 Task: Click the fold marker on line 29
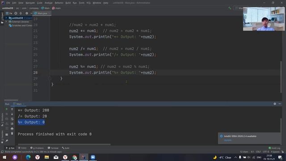[x=50, y=79]
